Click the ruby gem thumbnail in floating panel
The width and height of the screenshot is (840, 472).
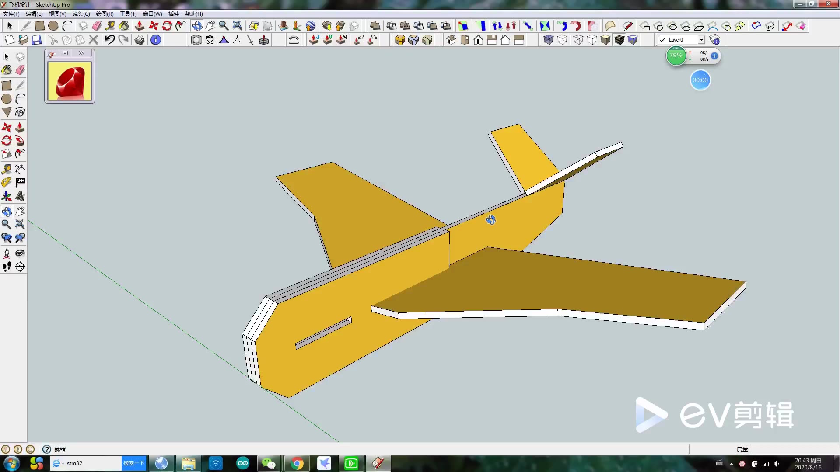pos(70,81)
